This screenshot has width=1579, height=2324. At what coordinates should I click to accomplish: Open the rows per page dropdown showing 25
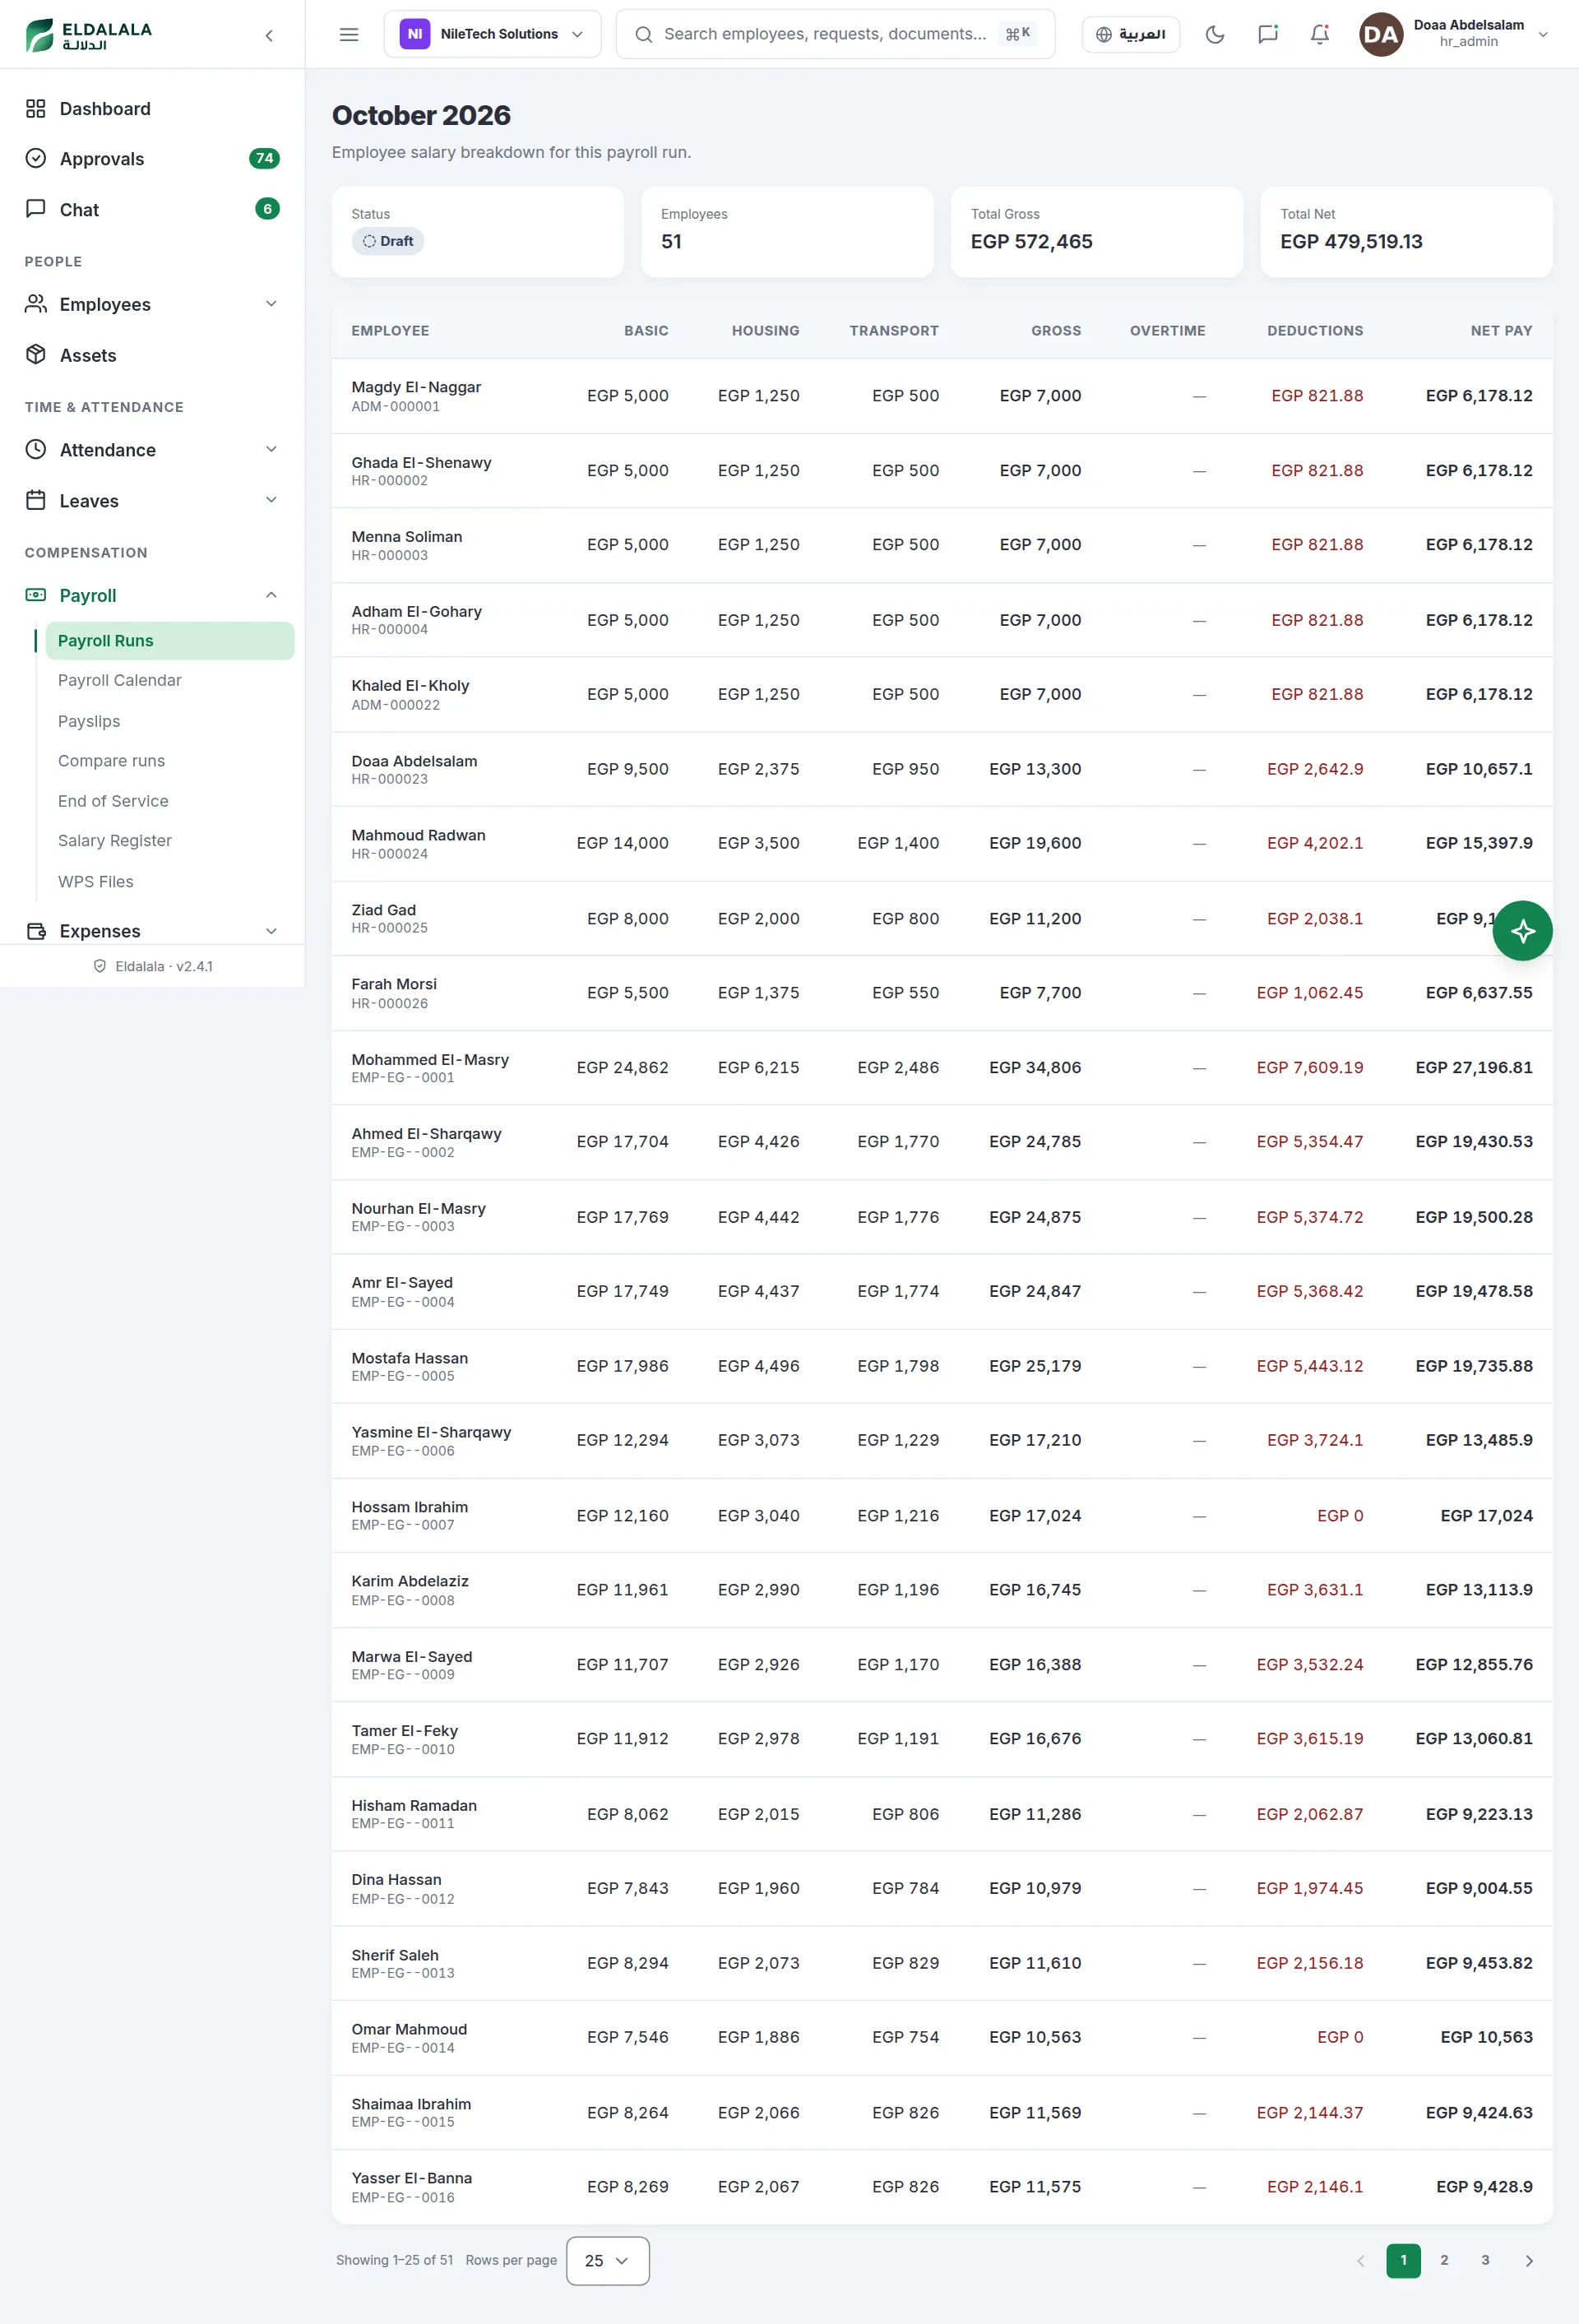(607, 2260)
